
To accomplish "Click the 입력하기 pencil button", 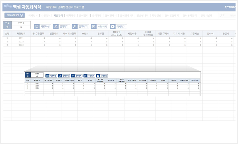I will click(x=61, y=27).
